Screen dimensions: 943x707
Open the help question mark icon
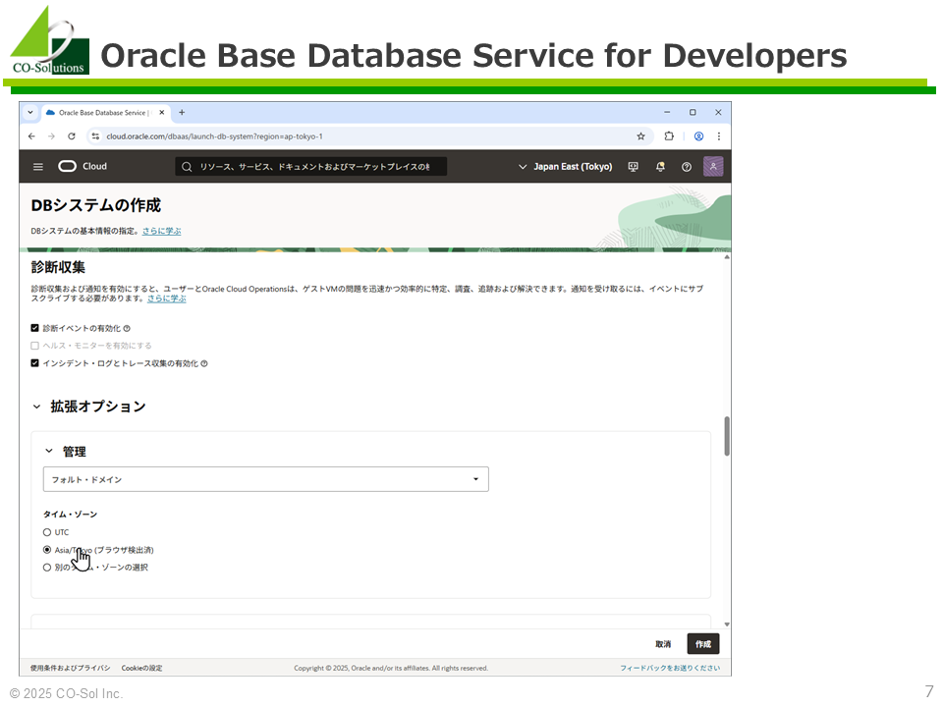687,167
